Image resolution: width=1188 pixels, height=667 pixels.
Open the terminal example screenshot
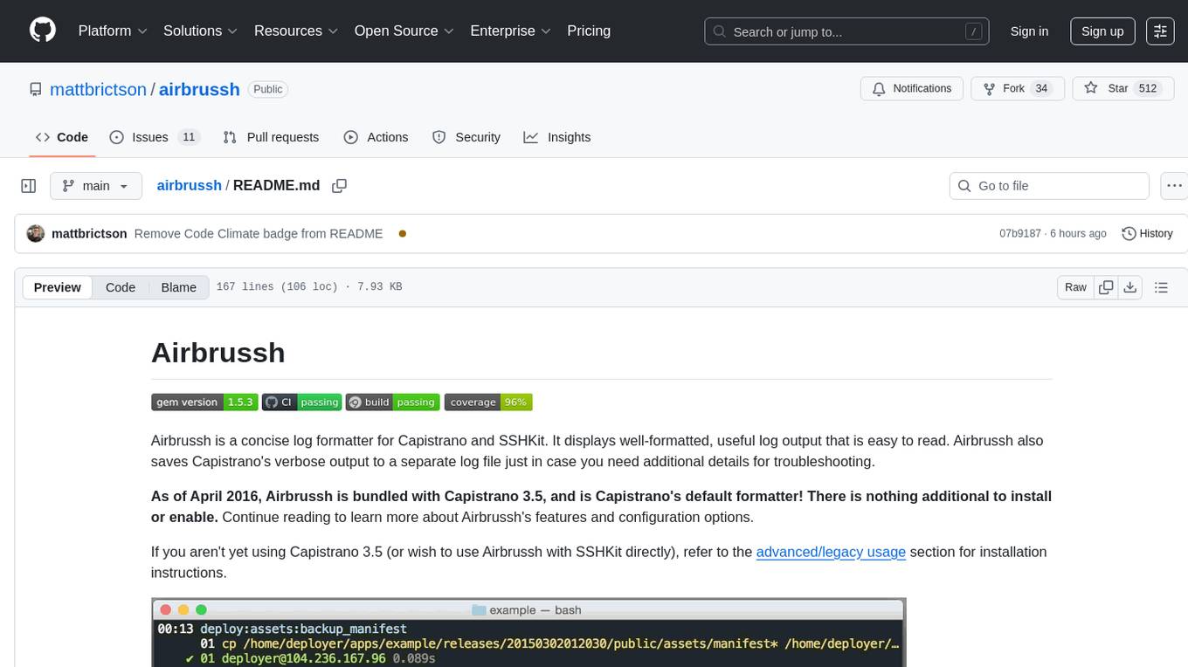[528, 633]
